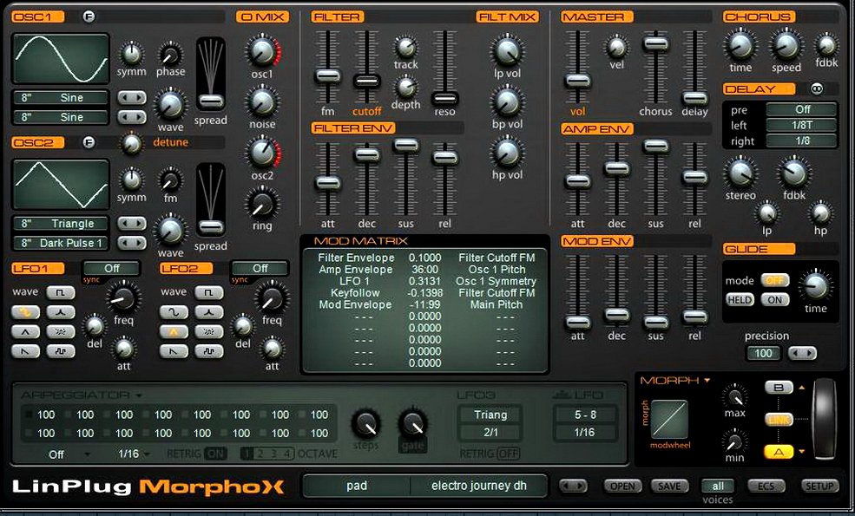Screen dimensions: 855x516
Task: Click the OSC1 phase knob
Action: [170, 54]
